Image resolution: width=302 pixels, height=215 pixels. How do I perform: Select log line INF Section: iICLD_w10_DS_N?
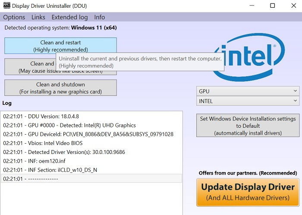[x=91, y=170]
